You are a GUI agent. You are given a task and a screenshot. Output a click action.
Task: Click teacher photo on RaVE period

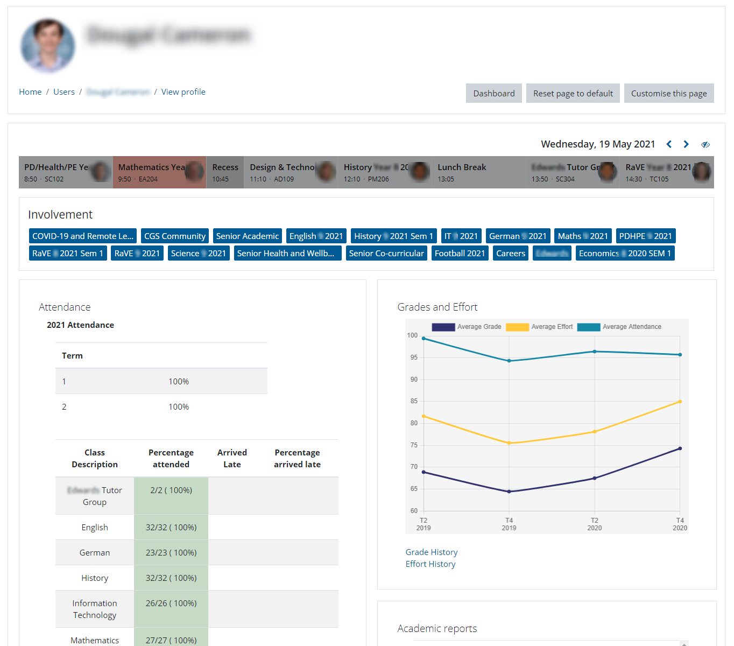pos(701,172)
